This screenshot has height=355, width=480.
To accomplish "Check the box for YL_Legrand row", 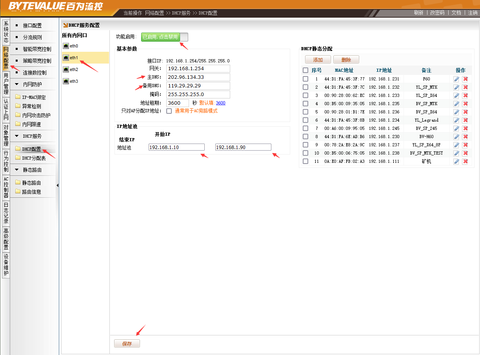I will (305, 120).
